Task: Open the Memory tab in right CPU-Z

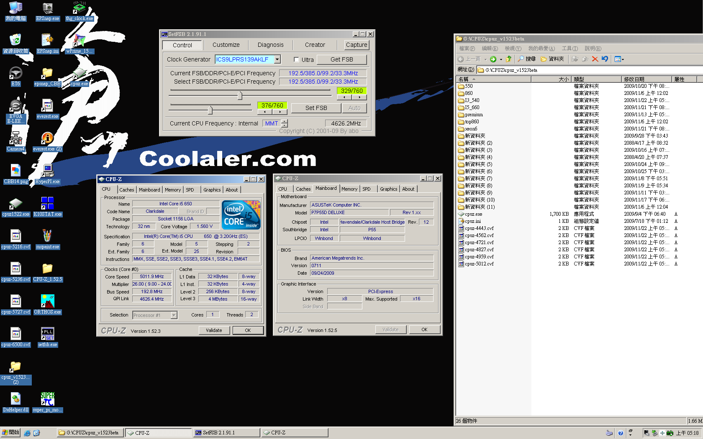Action: tap(349, 189)
